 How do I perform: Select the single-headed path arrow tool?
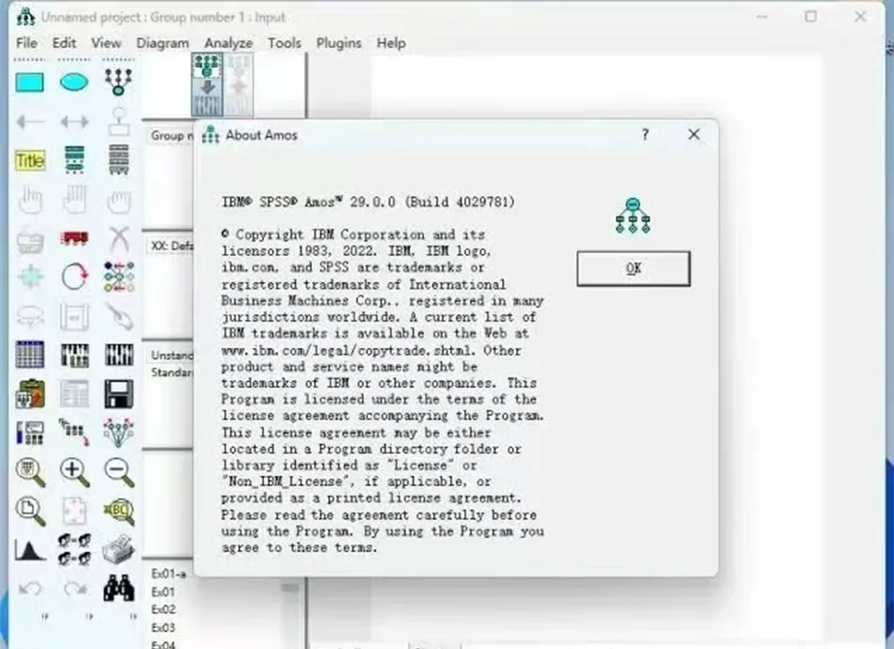(x=30, y=121)
